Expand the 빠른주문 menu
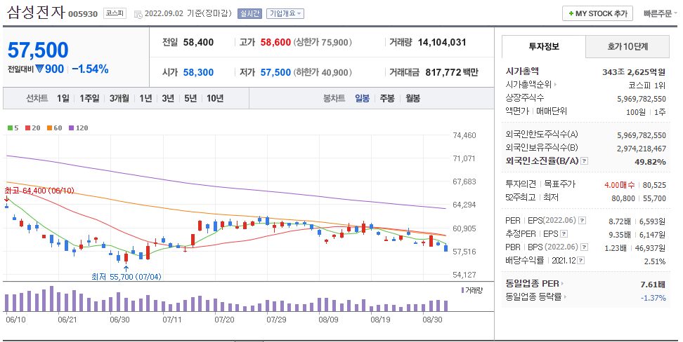Screen dimensions: 683x342 (x=660, y=14)
